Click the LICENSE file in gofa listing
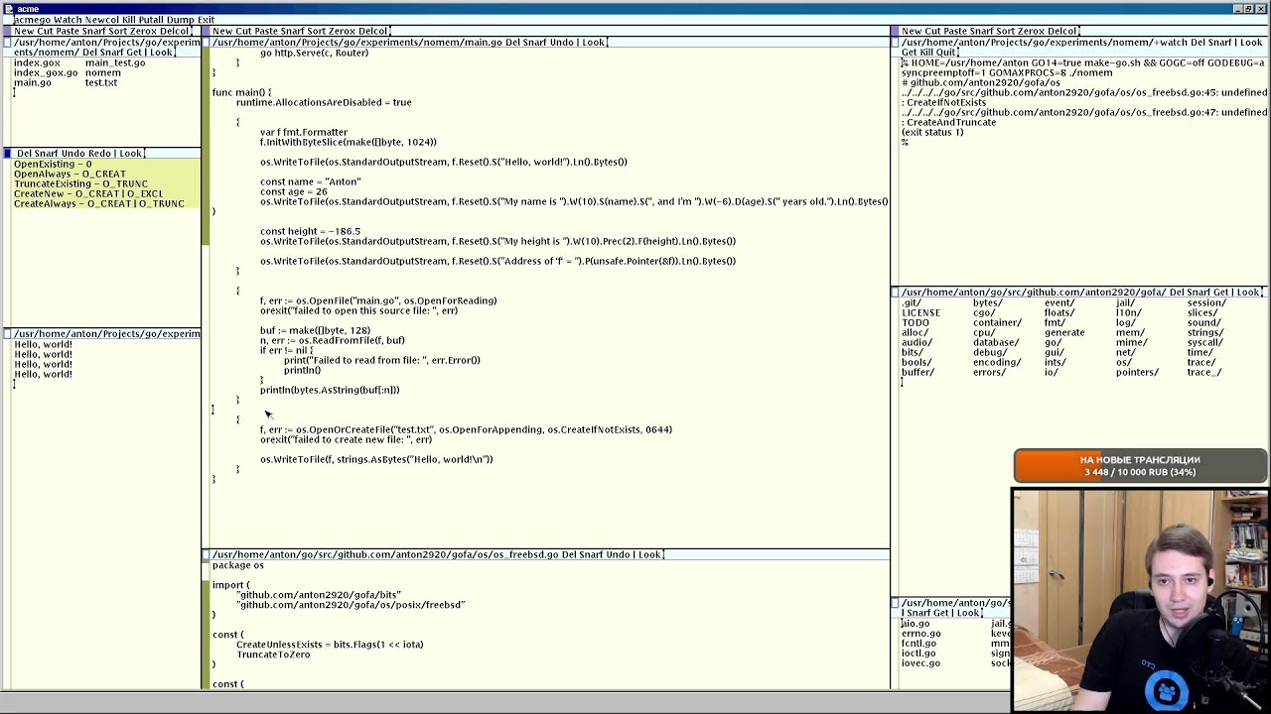The width and height of the screenshot is (1271, 714). pyautogui.click(x=920, y=312)
